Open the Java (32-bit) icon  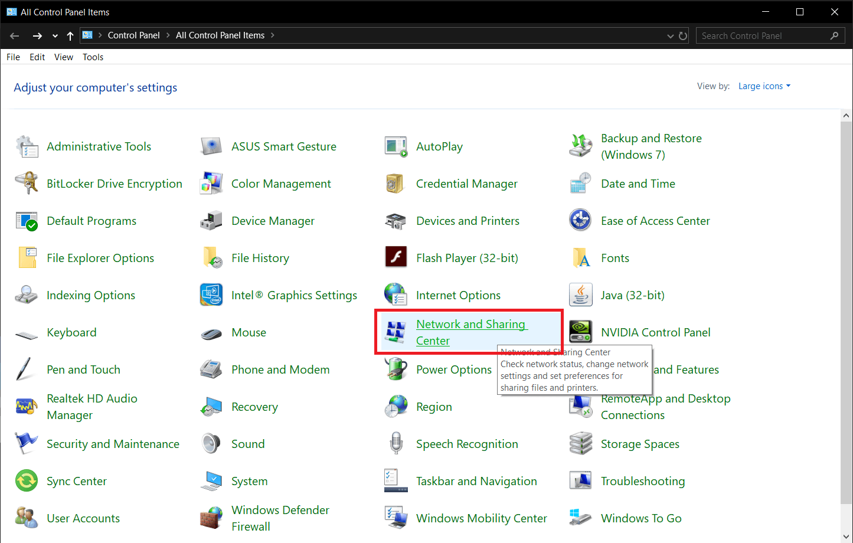[580, 295]
